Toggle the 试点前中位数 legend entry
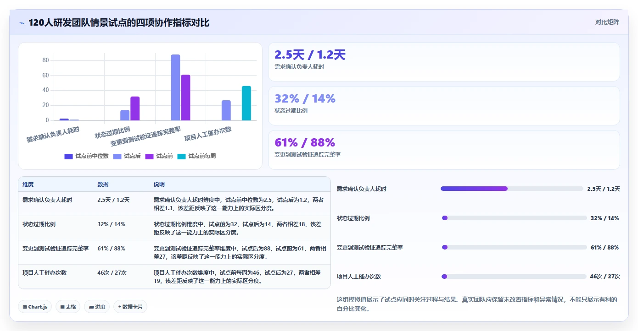638x331 pixels. tap(87, 156)
